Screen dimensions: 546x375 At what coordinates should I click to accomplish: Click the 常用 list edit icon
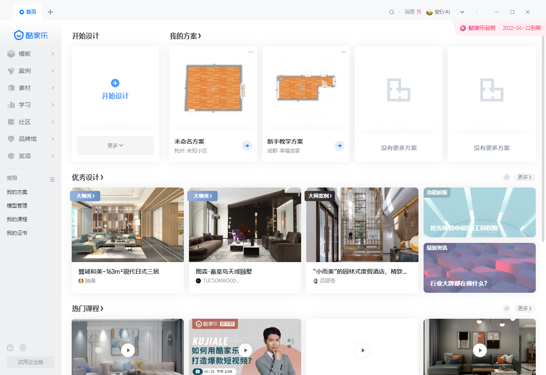coord(52,179)
